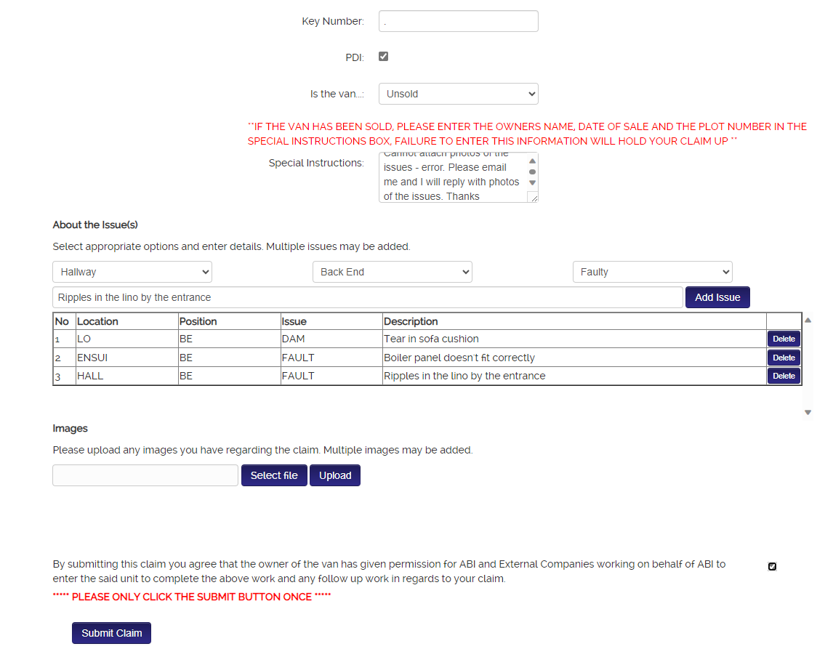Submit the claim
This screenshot has width=833, height=649.
[x=111, y=633]
